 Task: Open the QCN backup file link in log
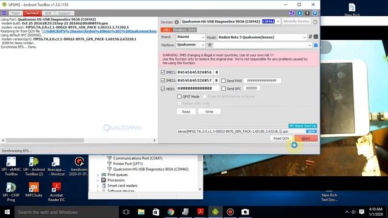pyautogui.click(x=99, y=31)
